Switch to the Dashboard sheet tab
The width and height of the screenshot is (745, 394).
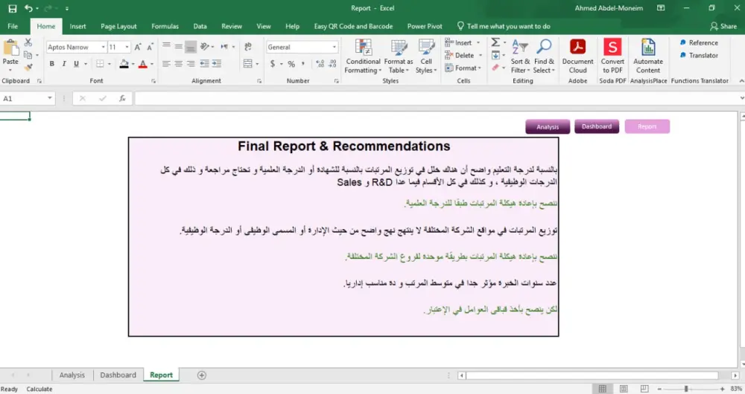[x=118, y=375]
